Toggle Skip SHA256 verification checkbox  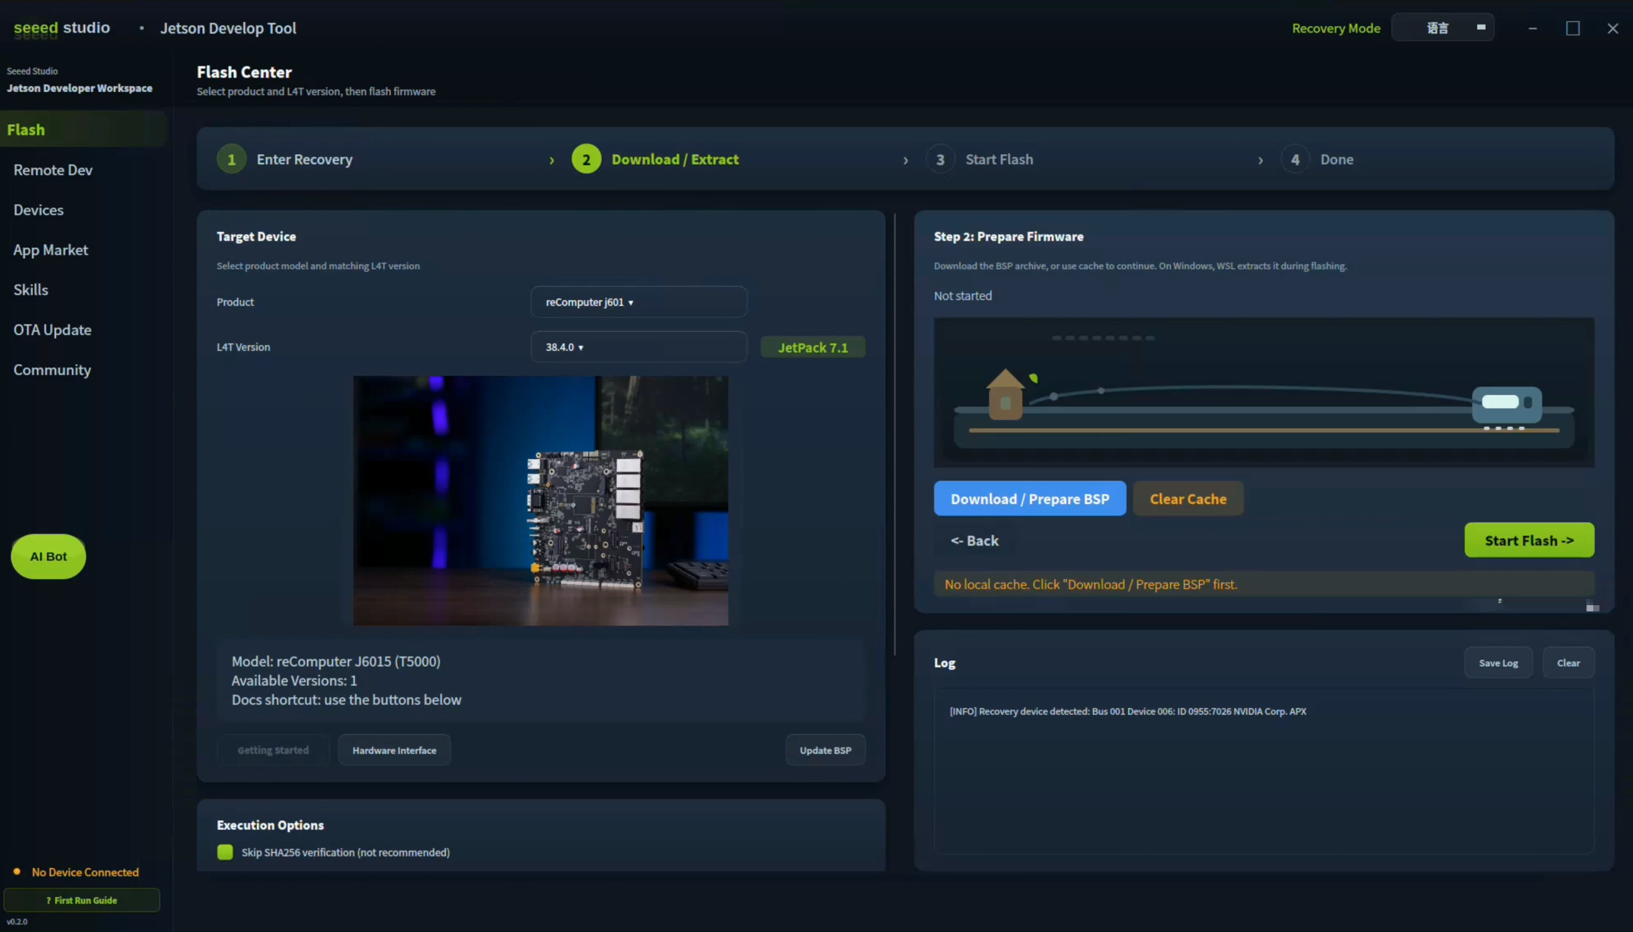click(x=225, y=852)
